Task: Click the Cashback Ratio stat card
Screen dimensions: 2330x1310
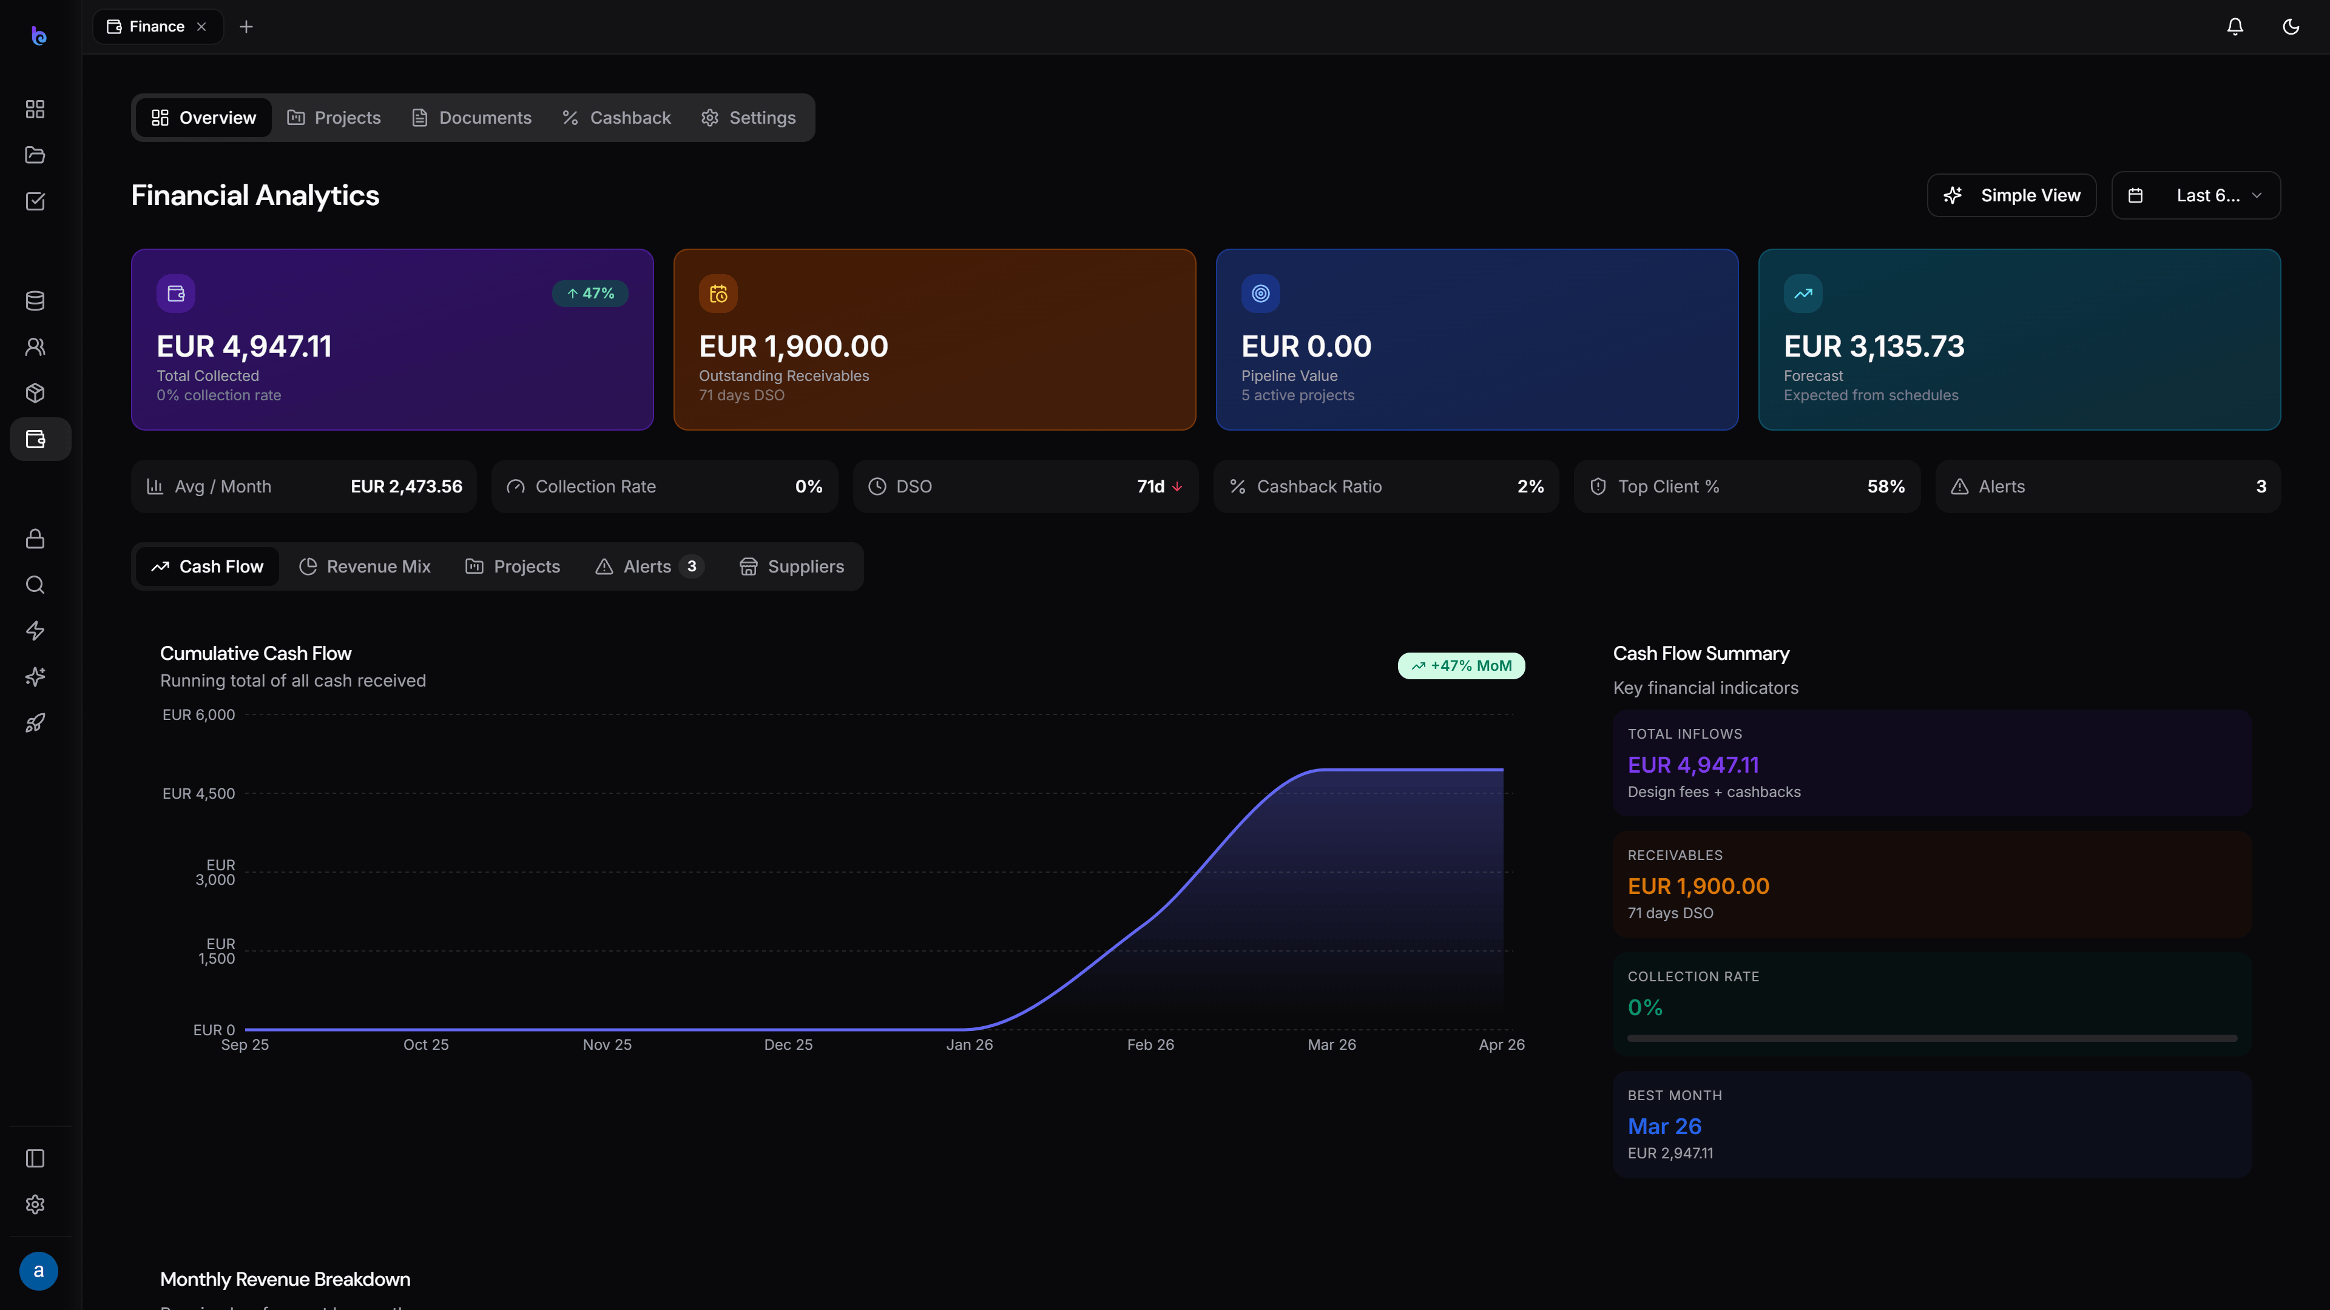Action: point(1386,486)
